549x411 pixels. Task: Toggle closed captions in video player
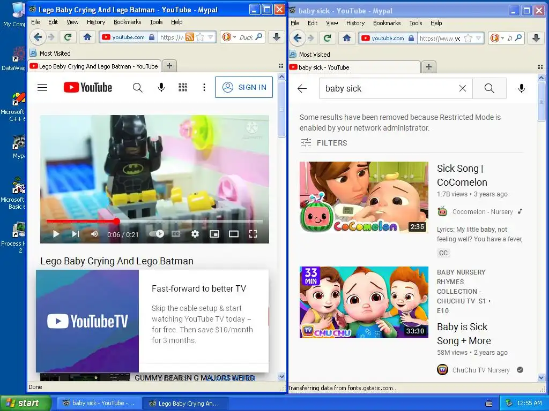(176, 234)
